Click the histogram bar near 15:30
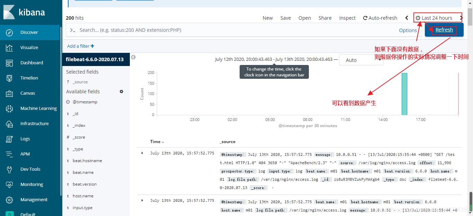473x216 pixels. (404, 94)
